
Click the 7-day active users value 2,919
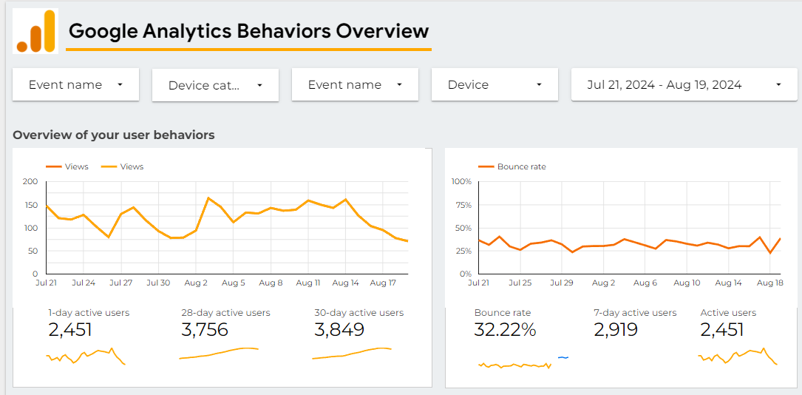pos(616,330)
